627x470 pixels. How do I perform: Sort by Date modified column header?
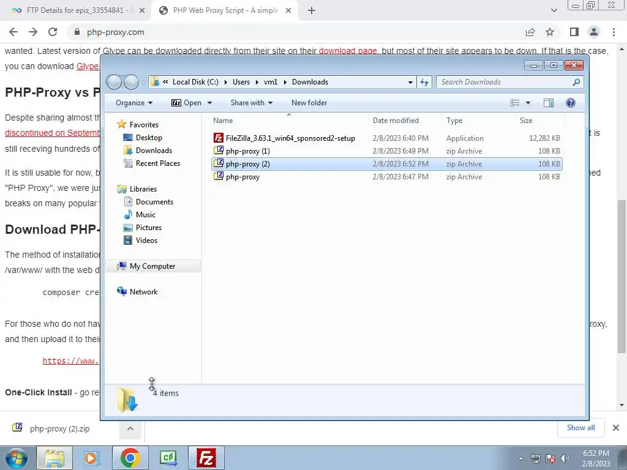(x=405, y=121)
